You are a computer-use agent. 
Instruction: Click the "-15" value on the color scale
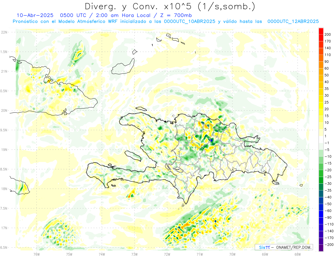tap(328, 163)
